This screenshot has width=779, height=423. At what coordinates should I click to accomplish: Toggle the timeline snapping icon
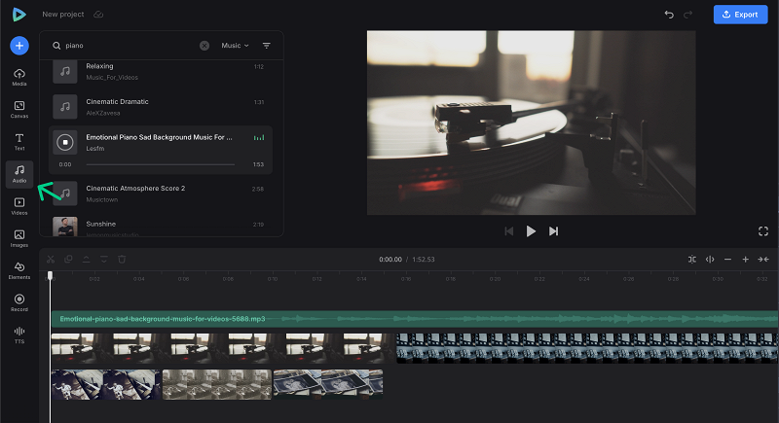(710, 260)
